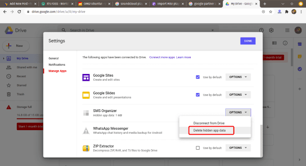
Task: Reload the page in Chrome
Action: (19, 12)
